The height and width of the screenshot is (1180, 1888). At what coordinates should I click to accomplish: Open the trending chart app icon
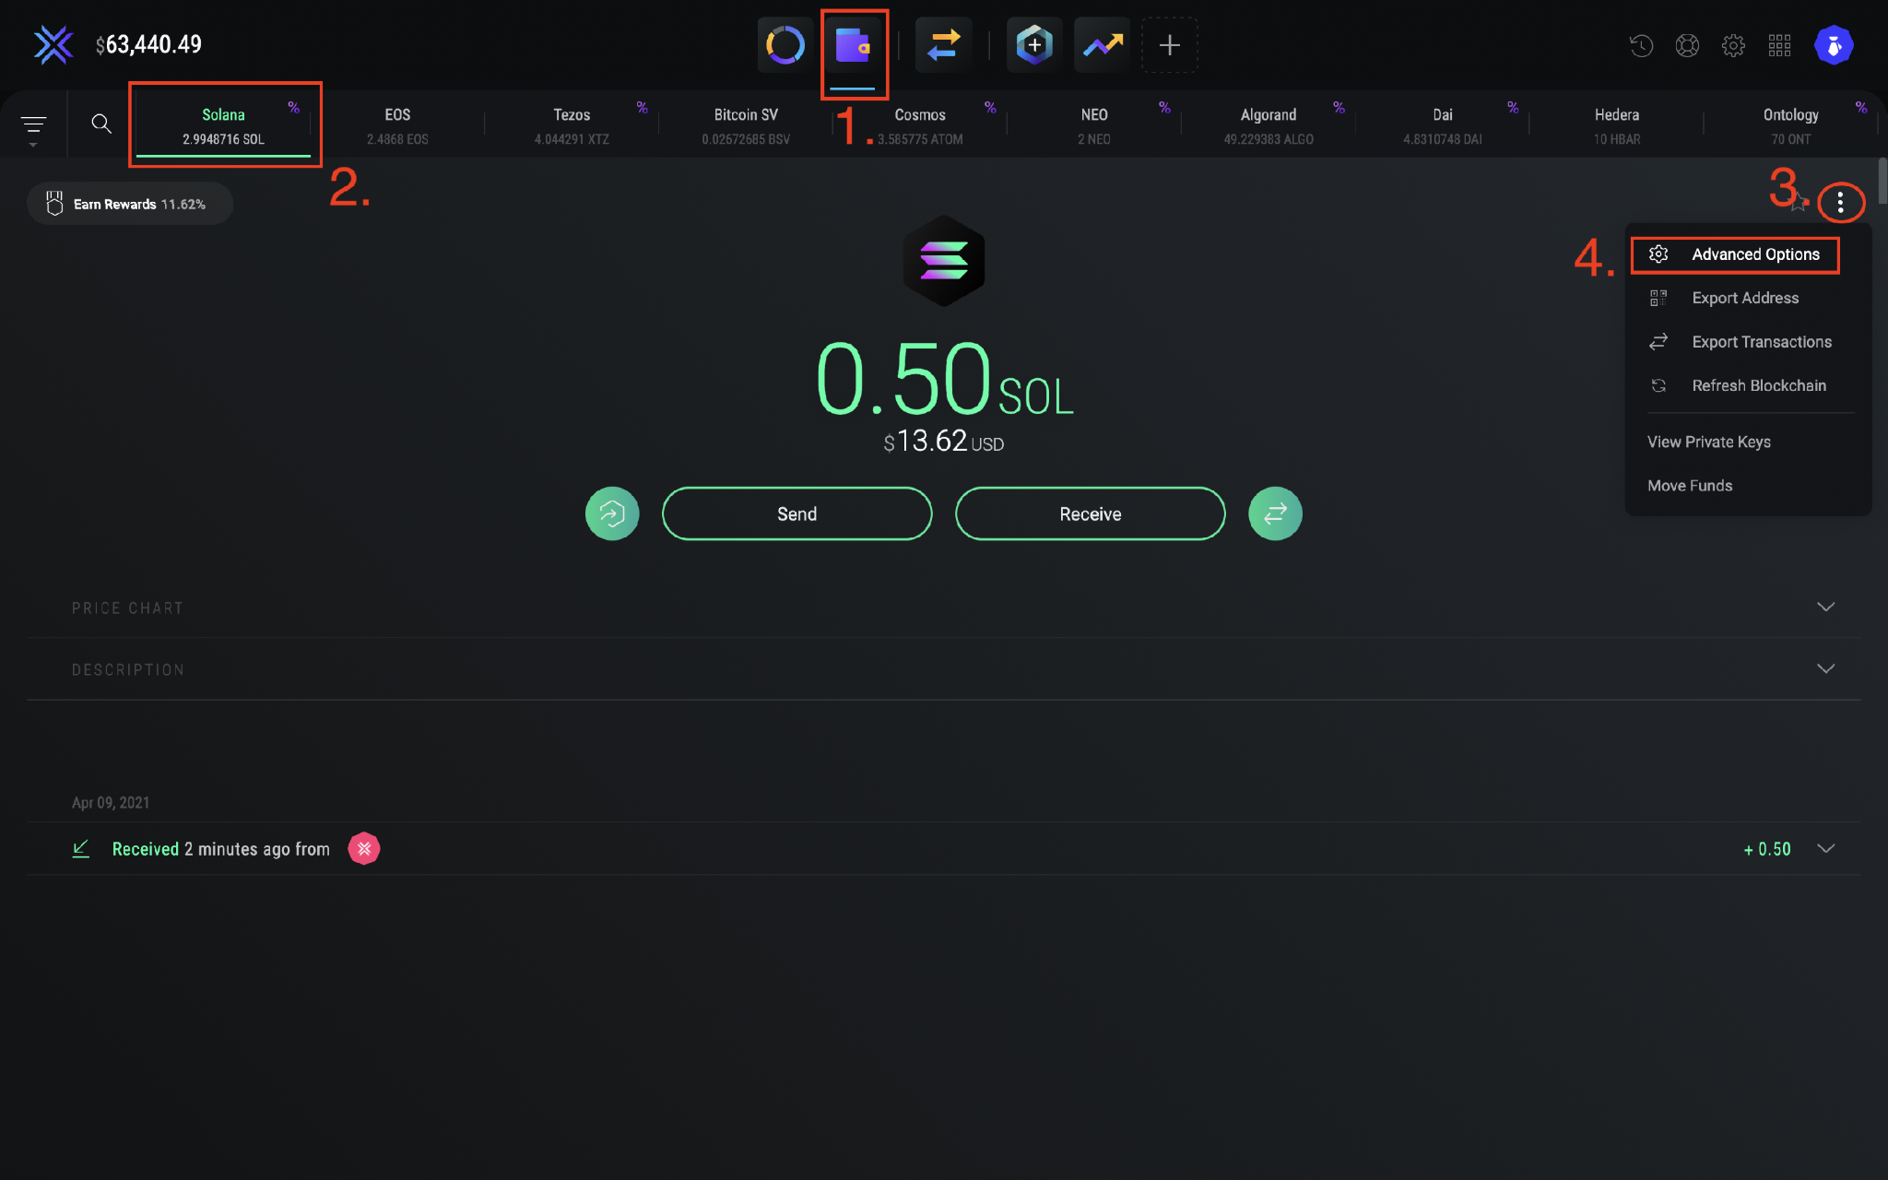click(1103, 44)
